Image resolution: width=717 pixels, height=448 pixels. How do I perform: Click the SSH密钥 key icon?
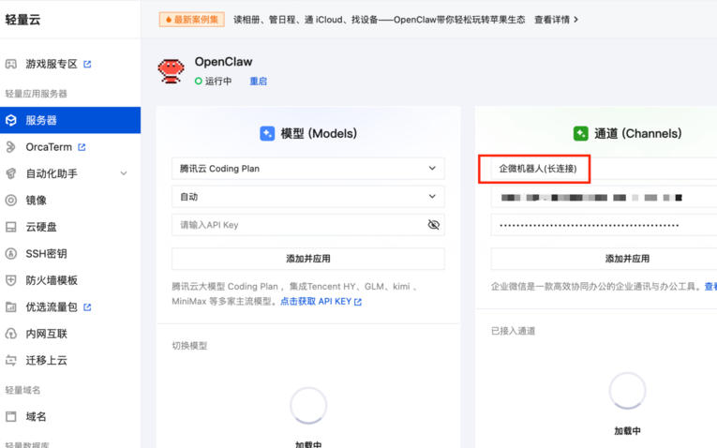11,253
